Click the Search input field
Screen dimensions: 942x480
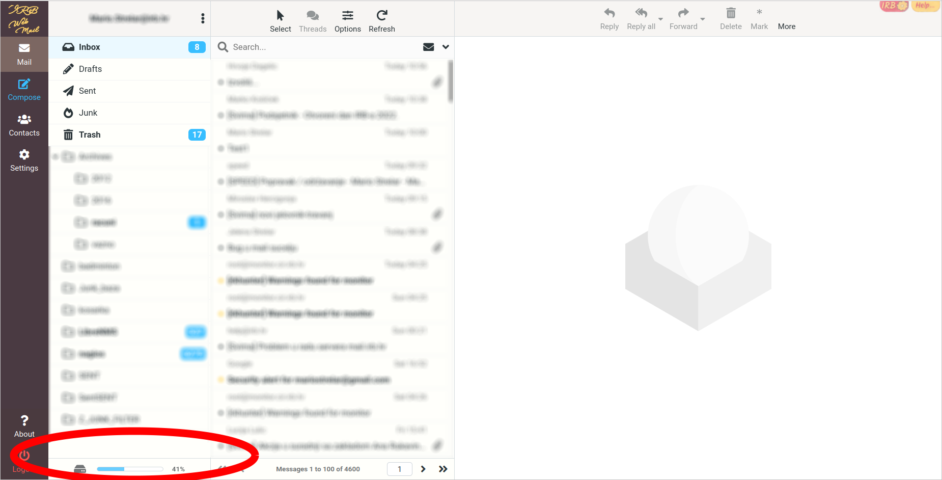(321, 47)
